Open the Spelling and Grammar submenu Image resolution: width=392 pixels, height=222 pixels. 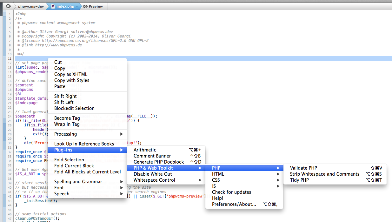tap(78, 182)
